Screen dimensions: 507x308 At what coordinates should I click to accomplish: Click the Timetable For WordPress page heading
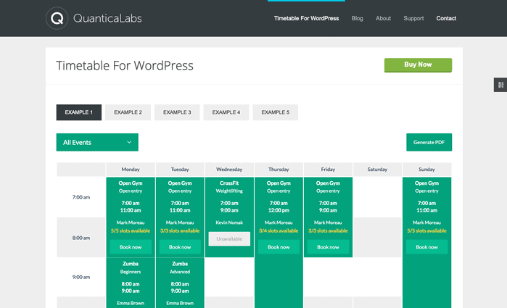125,66
